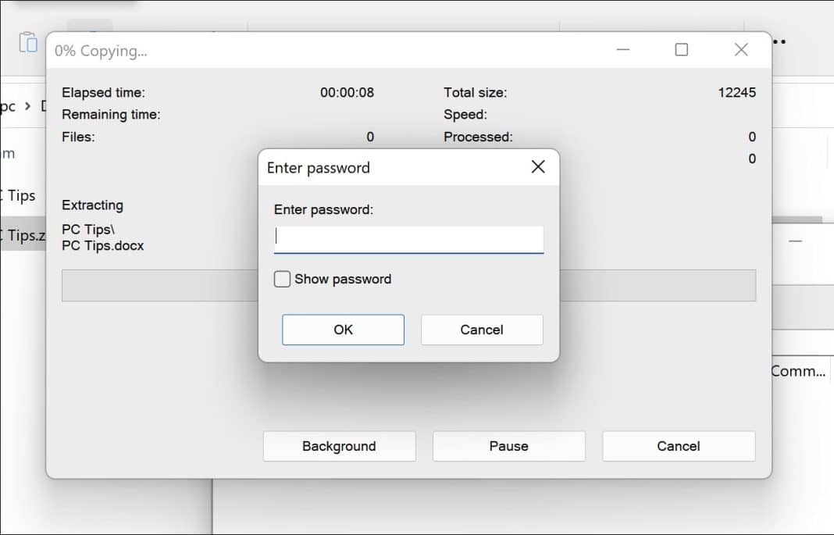Image resolution: width=834 pixels, height=535 pixels.
Task: Click the extraction progress bar
Action: (156, 285)
